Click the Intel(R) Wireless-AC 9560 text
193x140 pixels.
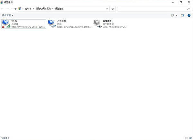pyautogui.click(x=28, y=27)
